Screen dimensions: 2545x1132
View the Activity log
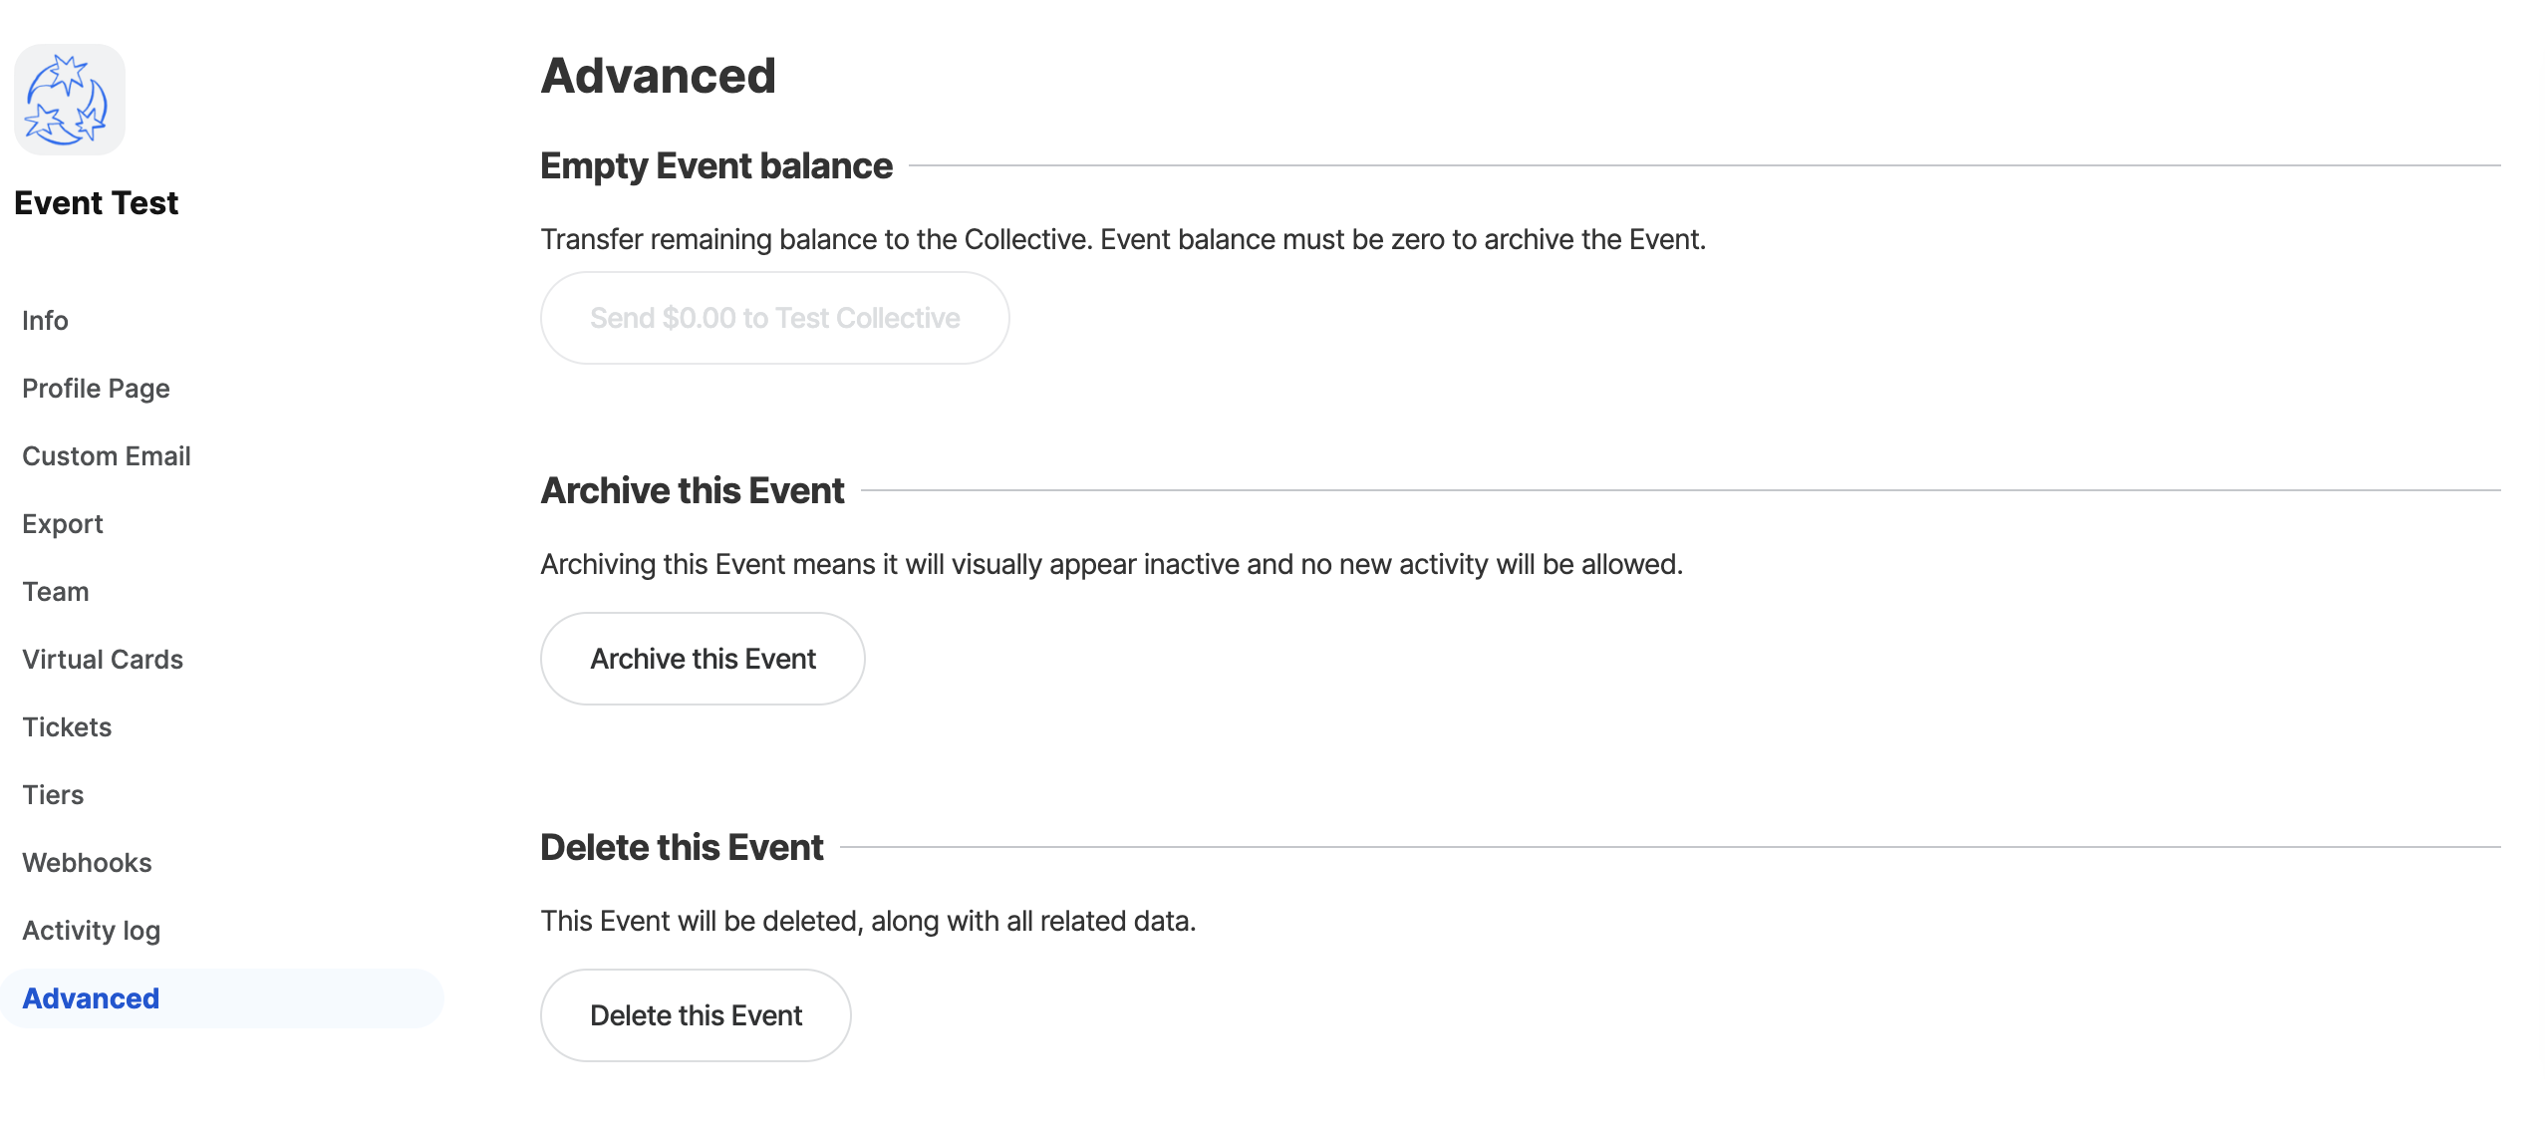91,931
